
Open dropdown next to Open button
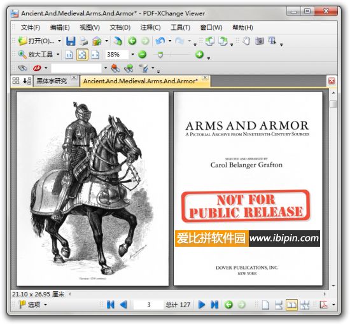[x=59, y=41]
